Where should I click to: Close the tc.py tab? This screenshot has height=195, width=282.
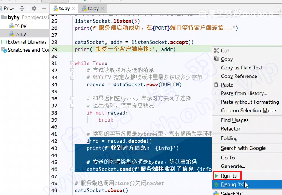point(103,8)
